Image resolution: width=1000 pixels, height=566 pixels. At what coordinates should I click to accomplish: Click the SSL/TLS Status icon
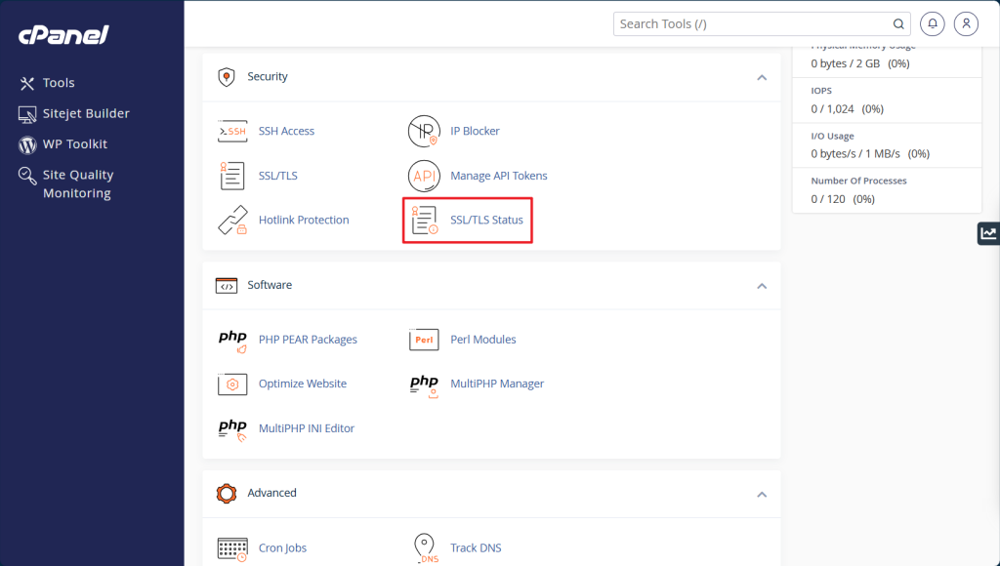[x=425, y=220]
